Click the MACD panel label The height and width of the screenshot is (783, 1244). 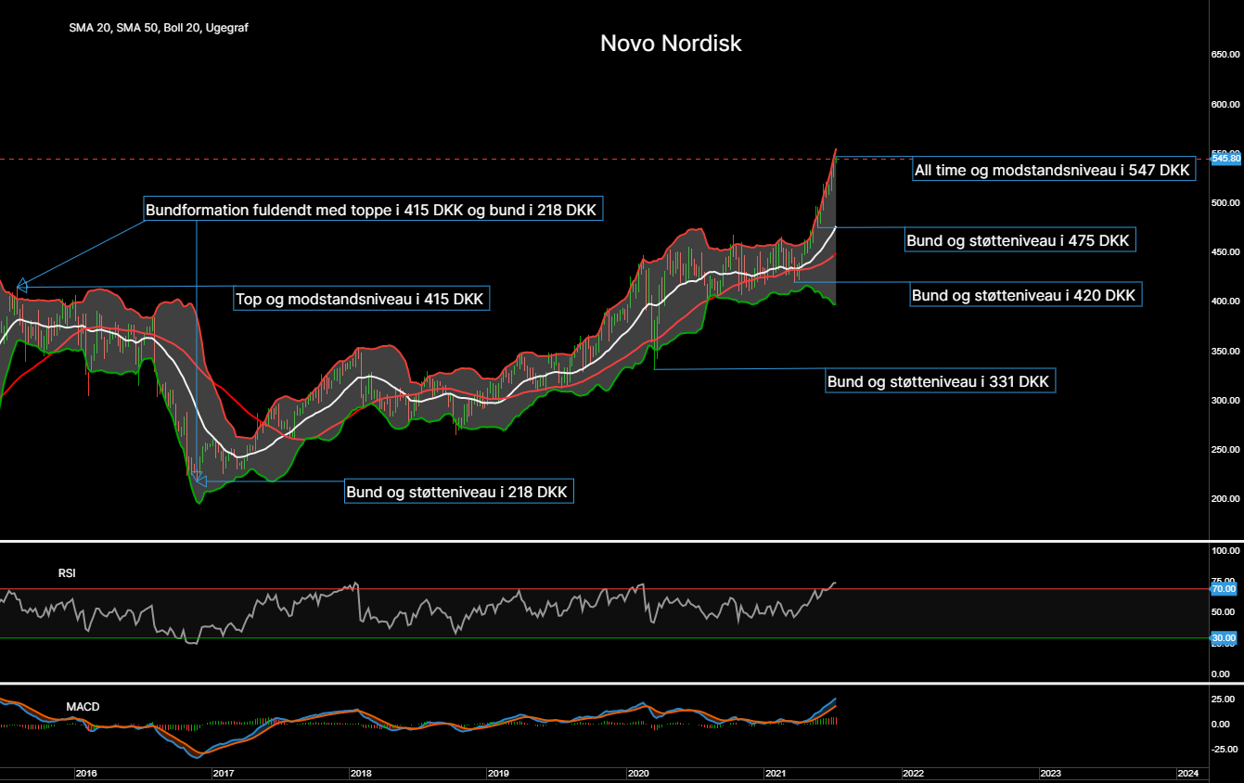pos(83,707)
